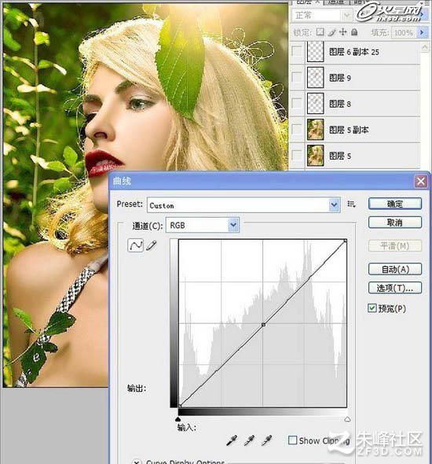Open the 填充 fill percentage arrow
The image size is (432, 464).
(x=422, y=32)
